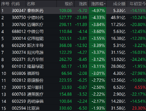Click the 隆基绿能 entry

(x=73, y=66)
